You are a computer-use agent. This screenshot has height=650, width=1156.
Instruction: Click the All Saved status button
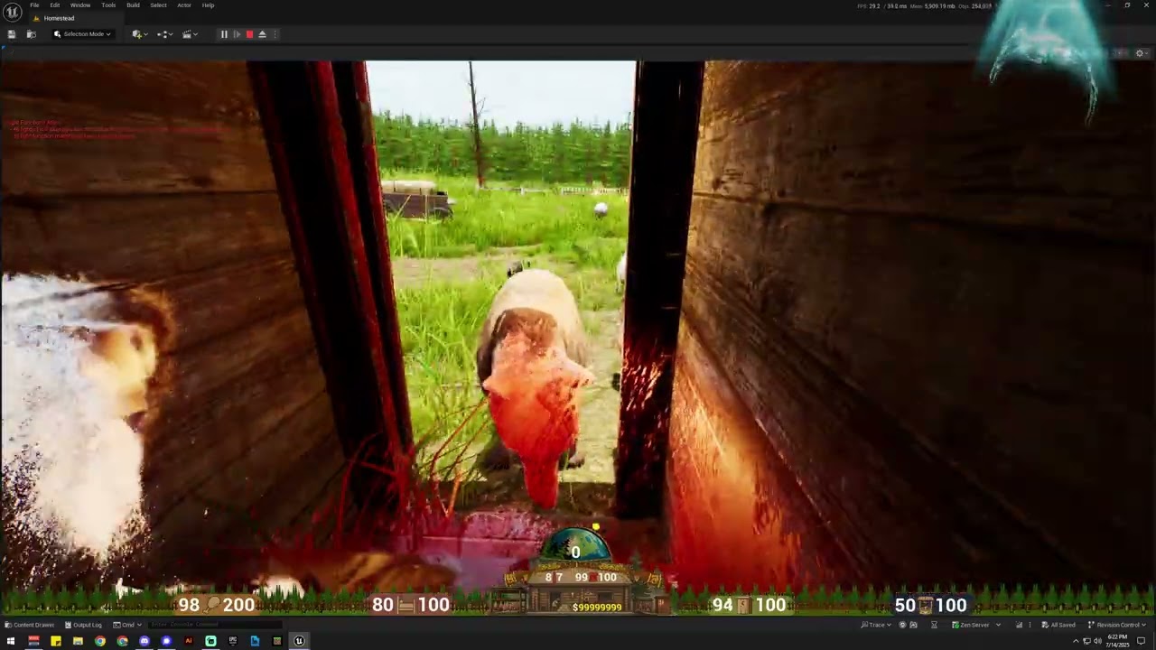point(1058,625)
